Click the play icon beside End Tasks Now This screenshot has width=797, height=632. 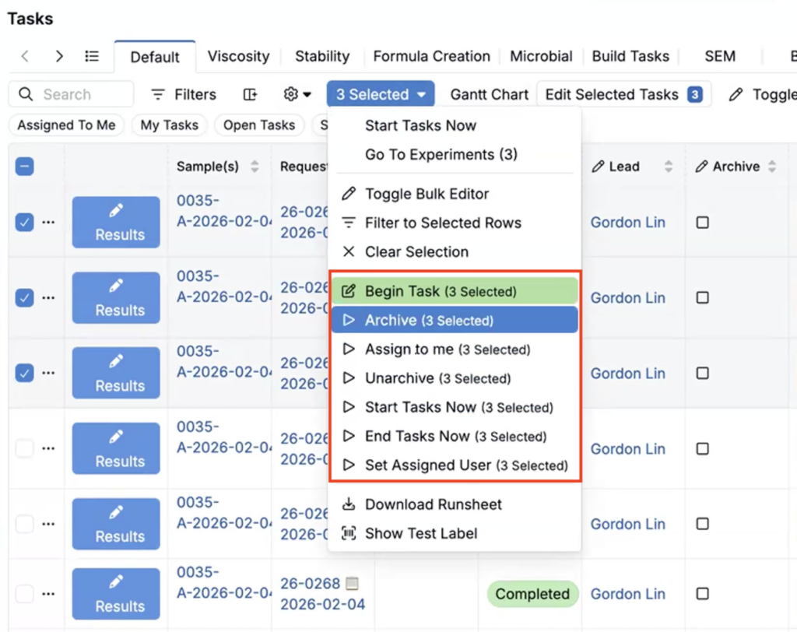point(349,436)
